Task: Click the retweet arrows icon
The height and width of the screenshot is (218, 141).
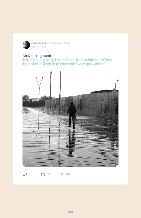Action: [43, 175]
